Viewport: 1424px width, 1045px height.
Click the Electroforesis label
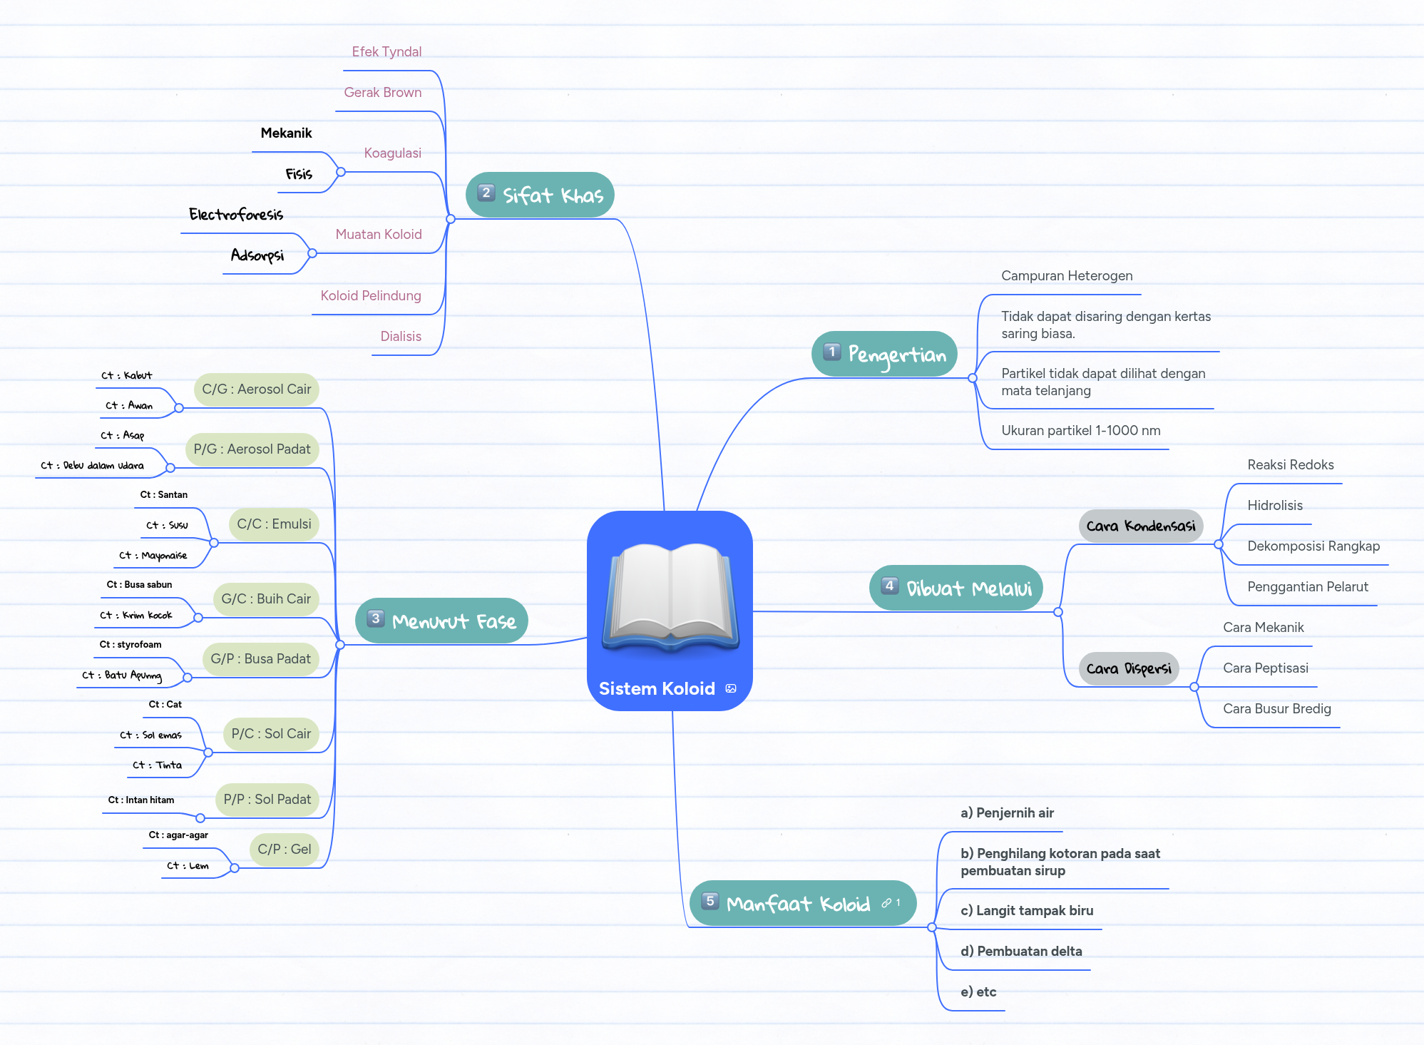[x=236, y=215]
